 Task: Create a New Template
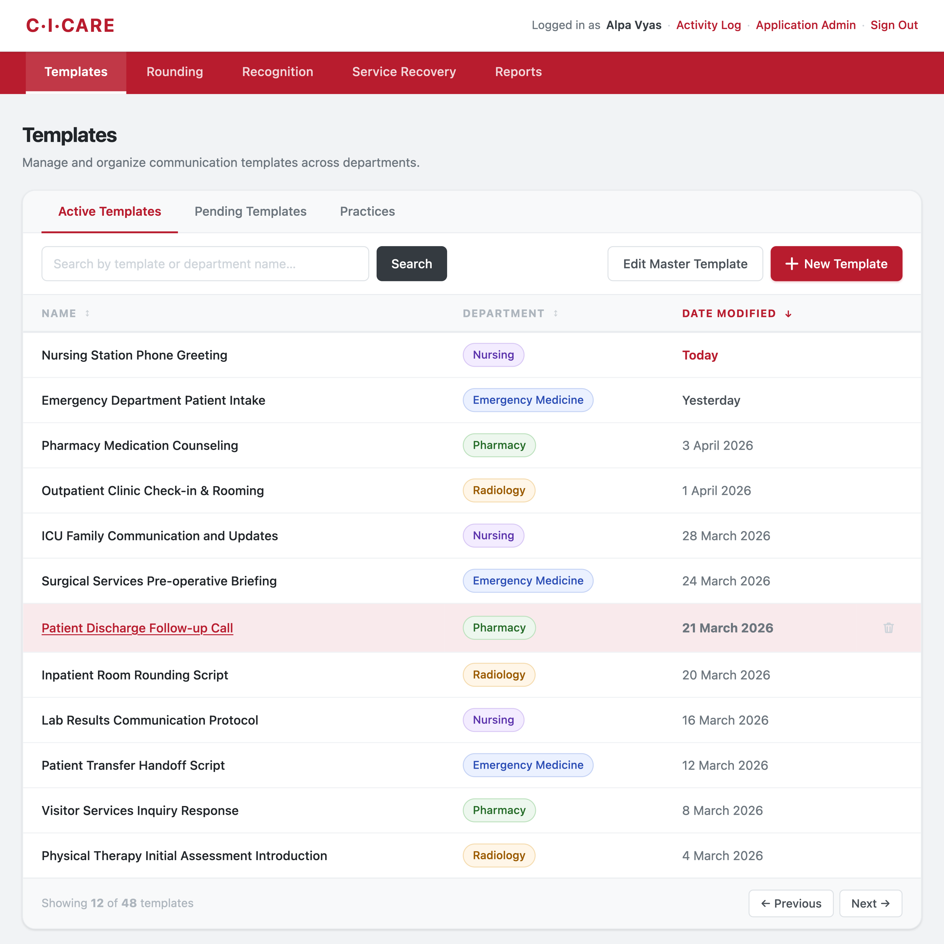coord(836,264)
